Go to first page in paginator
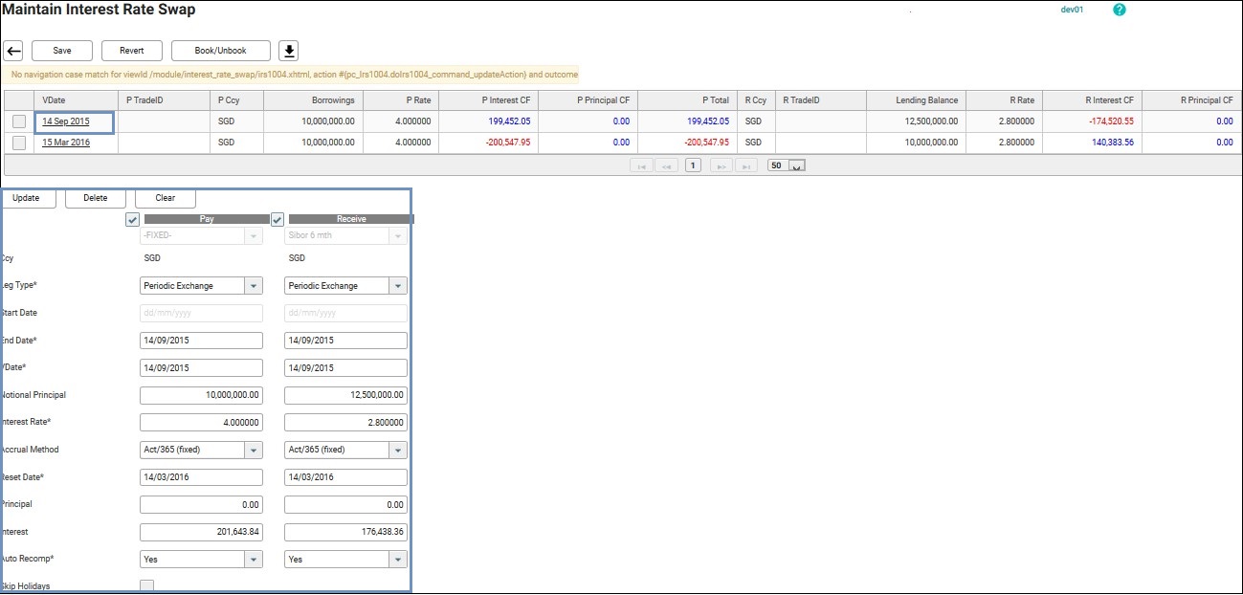 640,165
